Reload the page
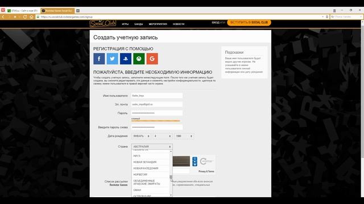This screenshot has height=204, width=364. pos(25,17)
